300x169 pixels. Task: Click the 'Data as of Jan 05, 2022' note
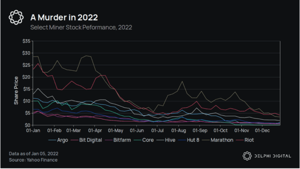pos(34,153)
